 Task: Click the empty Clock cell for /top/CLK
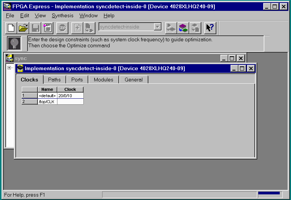70,102
